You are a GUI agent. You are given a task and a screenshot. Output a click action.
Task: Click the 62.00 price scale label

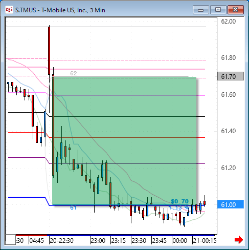click(229, 22)
